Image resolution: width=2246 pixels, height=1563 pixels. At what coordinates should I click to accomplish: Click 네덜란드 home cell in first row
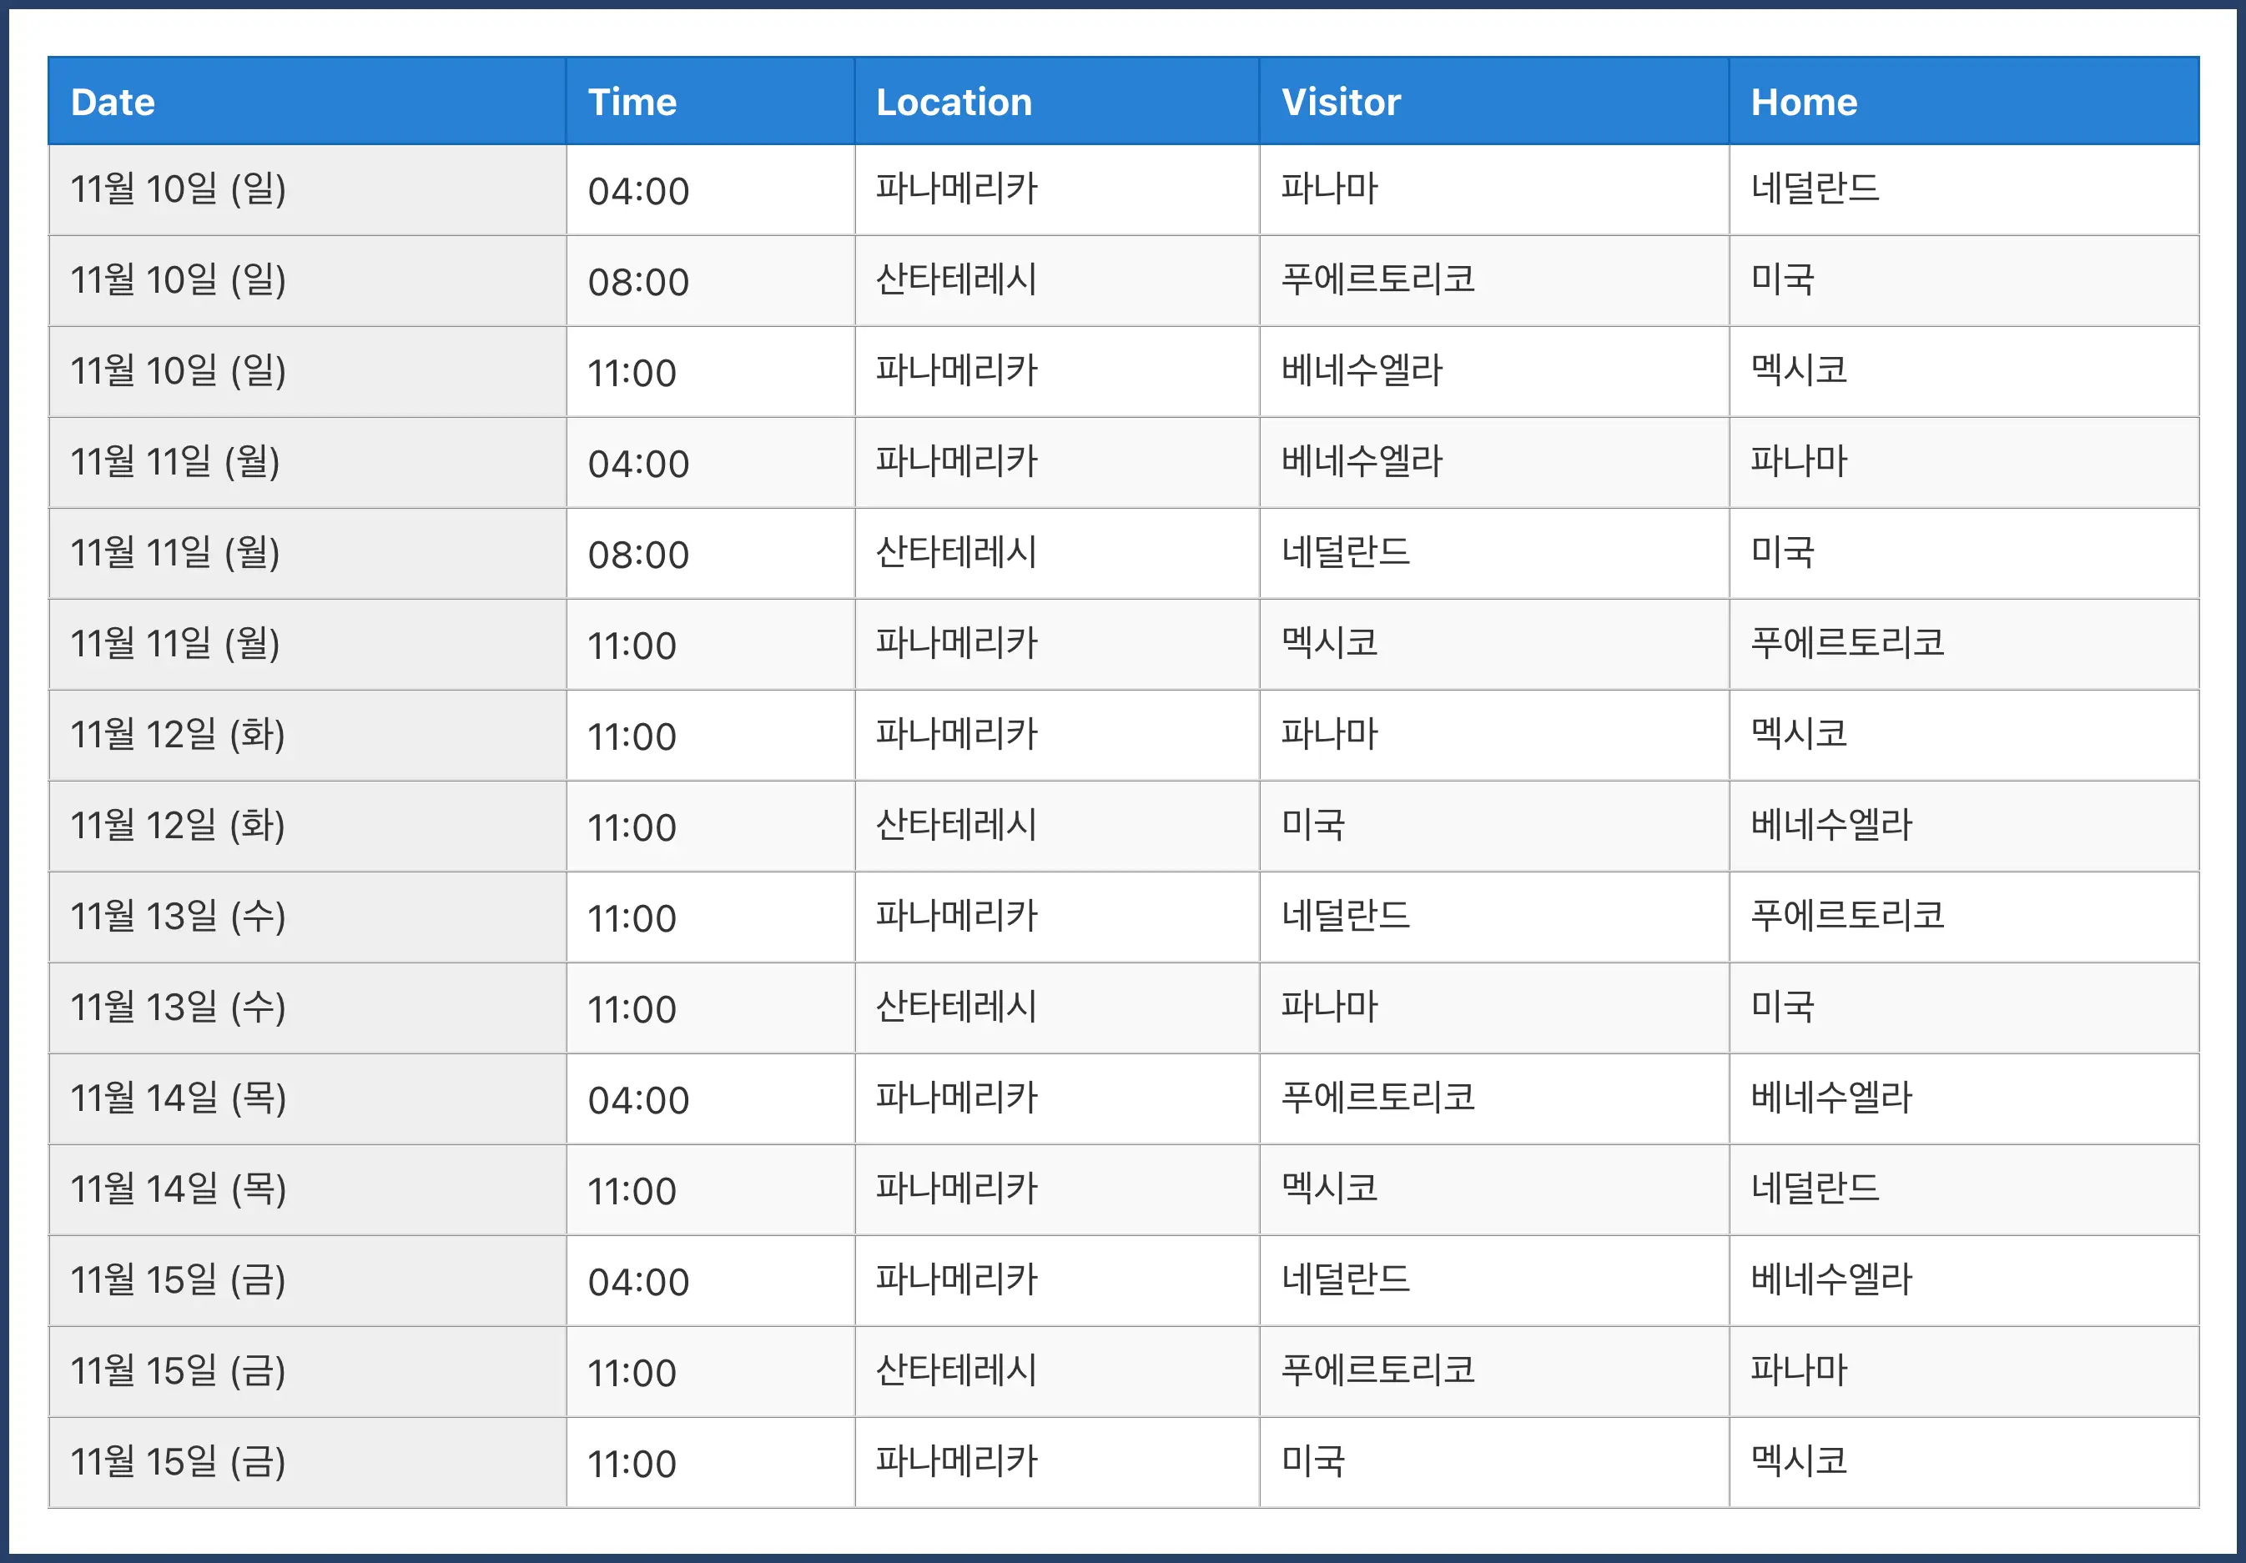coord(1815,188)
